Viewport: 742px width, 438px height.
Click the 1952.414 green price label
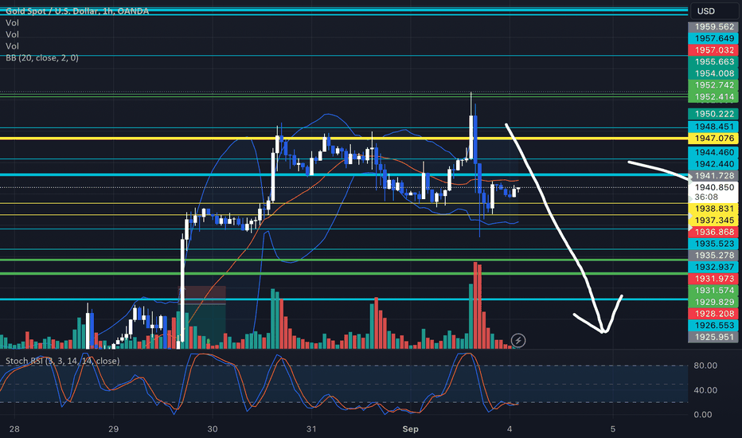tap(713, 97)
